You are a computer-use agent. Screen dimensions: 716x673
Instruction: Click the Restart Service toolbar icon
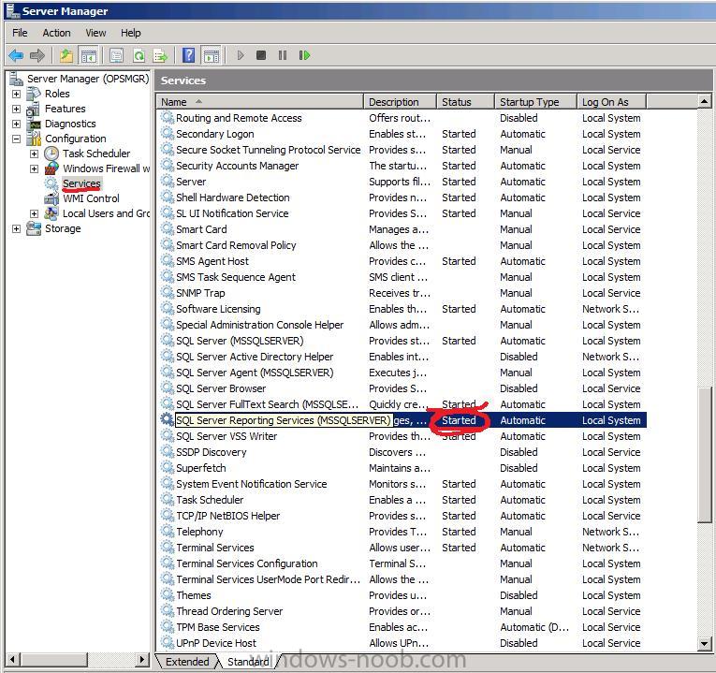[x=304, y=56]
